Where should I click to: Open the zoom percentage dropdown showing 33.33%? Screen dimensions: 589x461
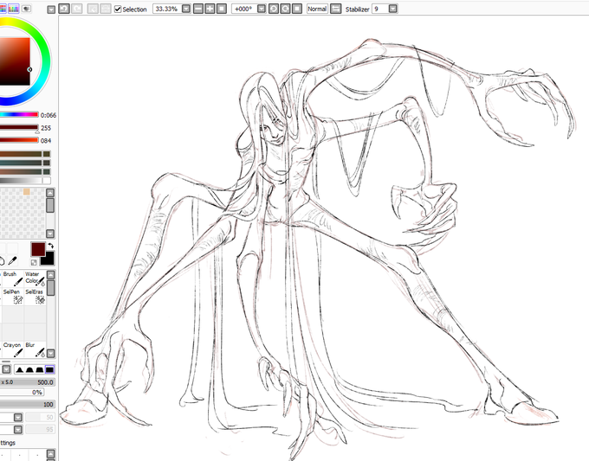[x=186, y=9]
